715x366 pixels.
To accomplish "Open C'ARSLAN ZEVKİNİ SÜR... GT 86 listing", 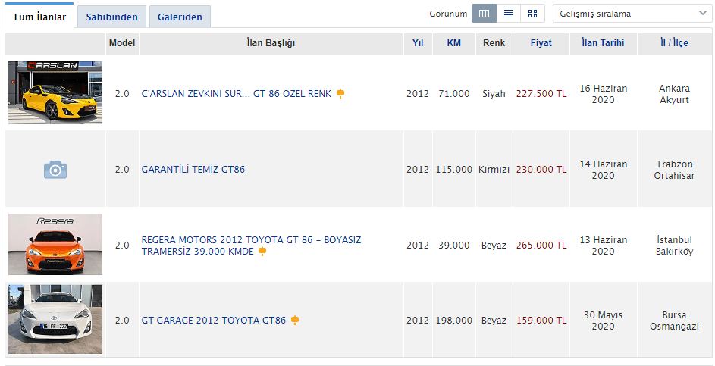I will (237, 94).
